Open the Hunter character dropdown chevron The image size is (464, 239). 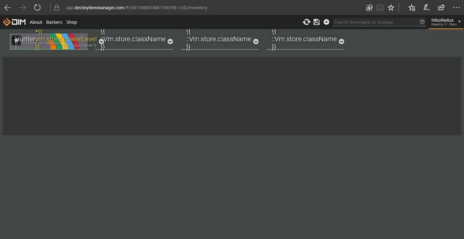pyautogui.click(x=101, y=41)
